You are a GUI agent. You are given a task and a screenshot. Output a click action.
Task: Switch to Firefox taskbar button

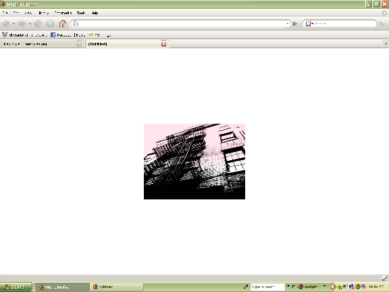[62, 287]
